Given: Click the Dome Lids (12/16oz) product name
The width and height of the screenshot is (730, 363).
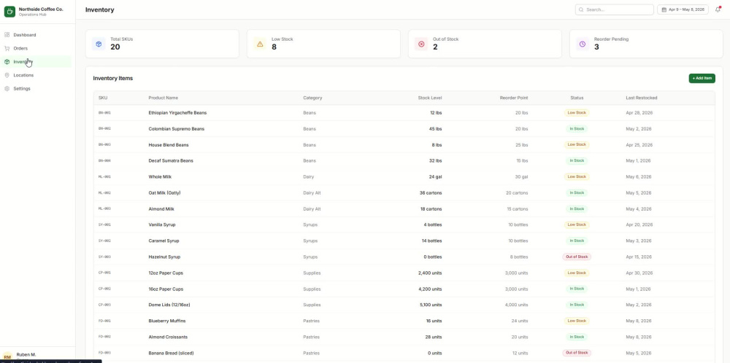Looking at the screenshot, I should pos(169,305).
